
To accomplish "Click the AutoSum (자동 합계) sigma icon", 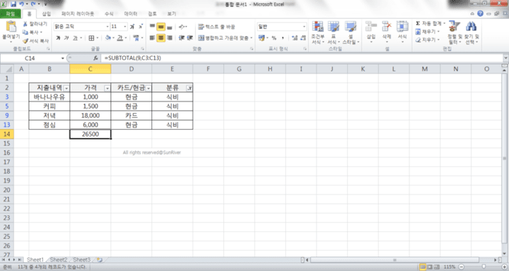I will coord(418,23).
